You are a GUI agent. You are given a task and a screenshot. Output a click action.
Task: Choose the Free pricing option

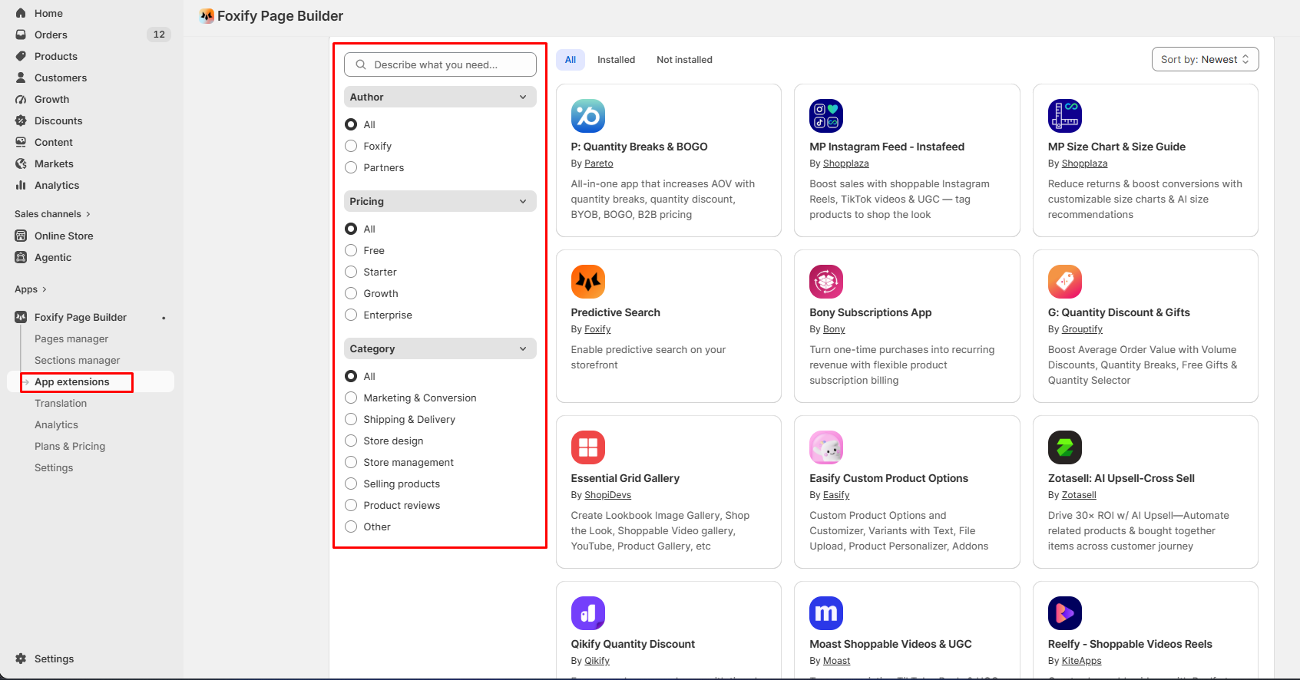tap(351, 250)
